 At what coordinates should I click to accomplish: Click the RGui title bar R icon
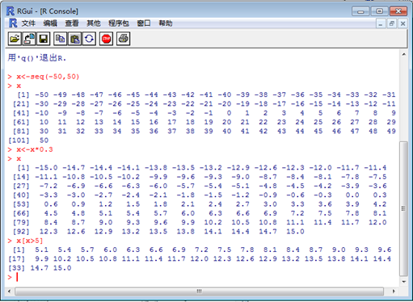pyautogui.click(x=11, y=11)
